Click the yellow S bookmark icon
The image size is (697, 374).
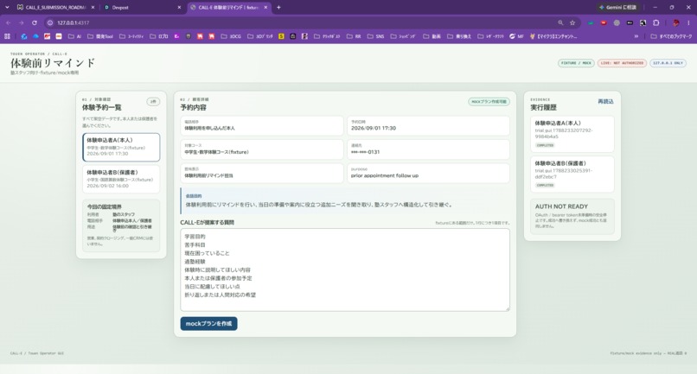pyautogui.click(x=281, y=36)
